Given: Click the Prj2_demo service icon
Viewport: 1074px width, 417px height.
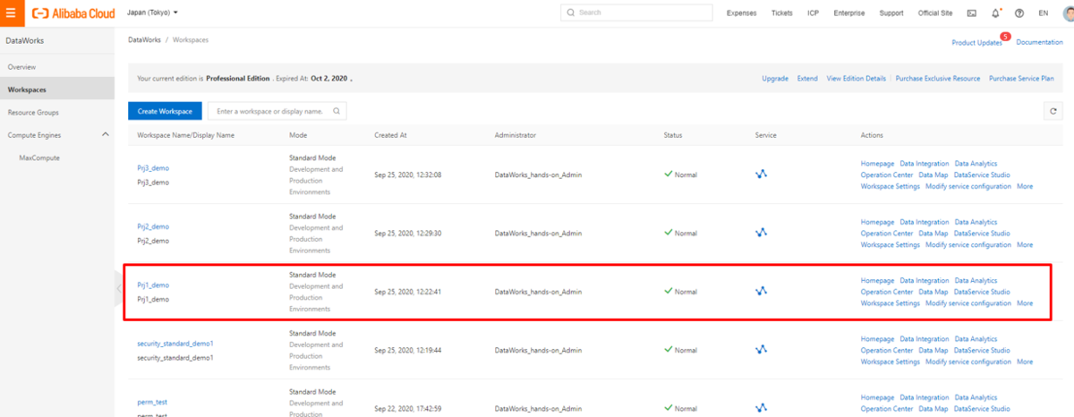Looking at the screenshot, I should tap(762, 233).
